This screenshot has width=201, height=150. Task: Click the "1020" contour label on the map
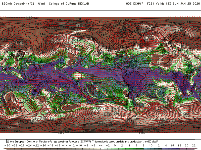163,119
